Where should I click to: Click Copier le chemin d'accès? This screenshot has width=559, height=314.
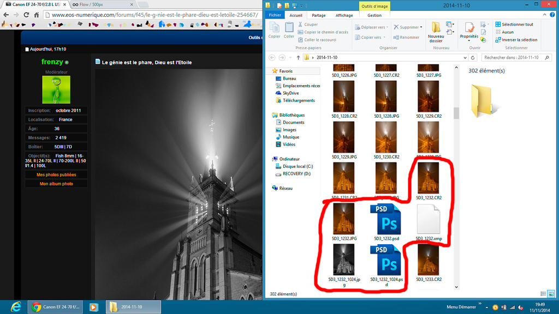323,32
